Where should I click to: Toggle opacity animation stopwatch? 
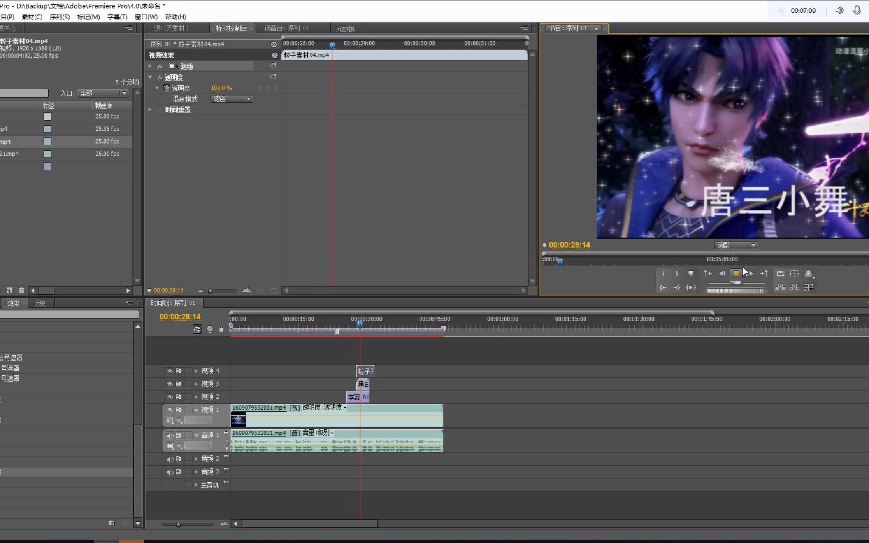tap(167, 88)
